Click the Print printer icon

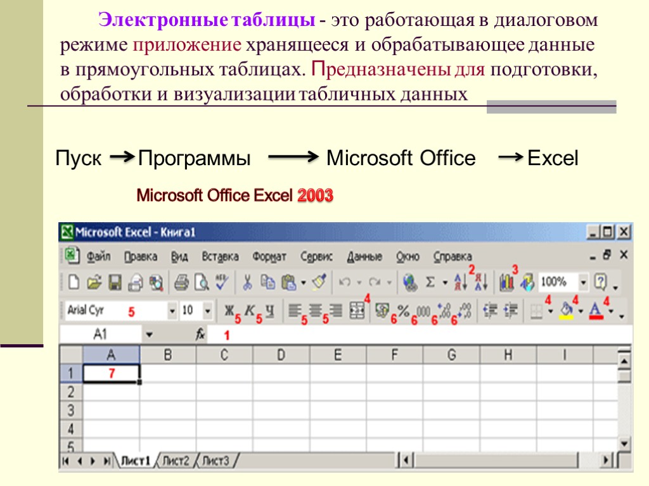[x=181, y=283]
